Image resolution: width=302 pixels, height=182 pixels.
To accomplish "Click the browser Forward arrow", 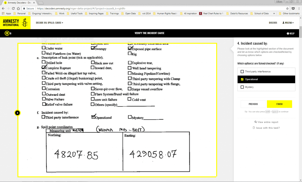I will coord(8,9).
